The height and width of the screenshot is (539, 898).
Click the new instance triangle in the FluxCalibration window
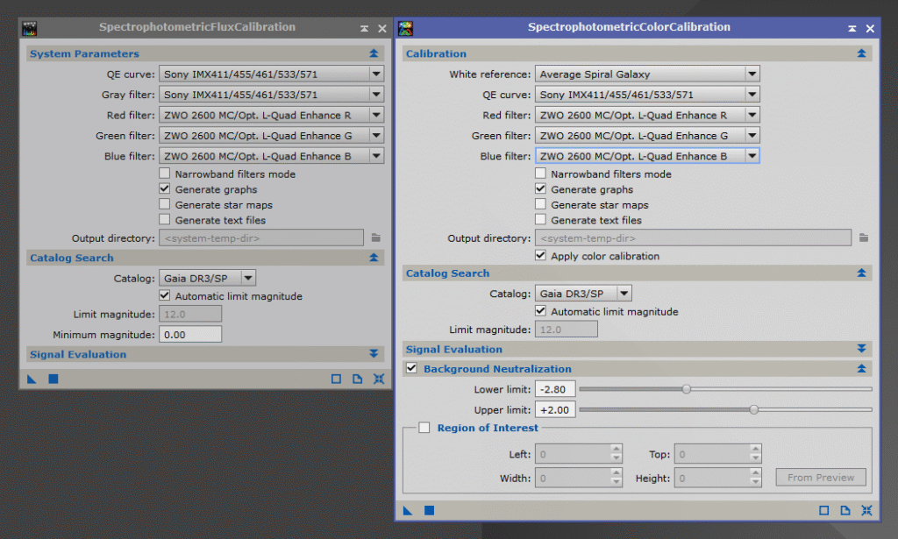(x=32, y=379)
